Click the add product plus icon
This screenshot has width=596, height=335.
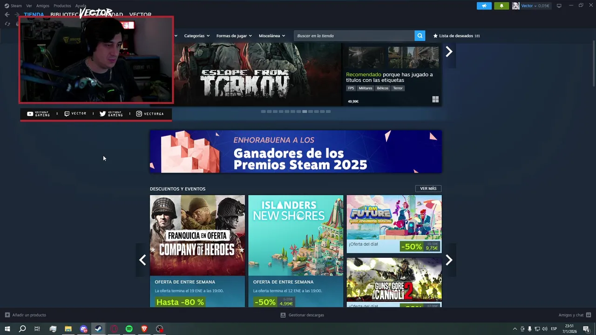point(7,315)
